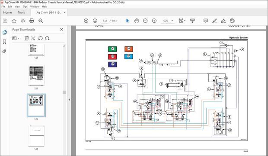Select page 533 thumbnail
The image size is (268, 156).
(36, 136)
